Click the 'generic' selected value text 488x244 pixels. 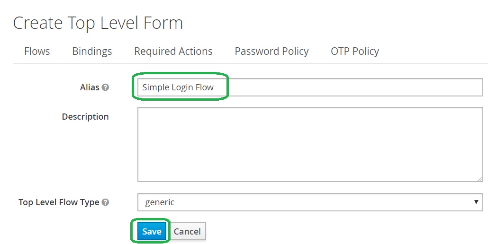click(160, 202)
